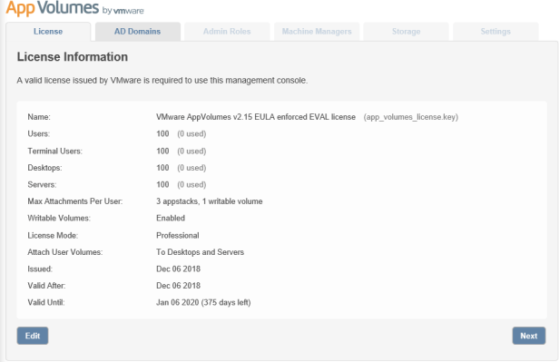Select the '3 appstacks, 1 writable volume' value
Screen dimensions: 559x362
click(210, 201)
